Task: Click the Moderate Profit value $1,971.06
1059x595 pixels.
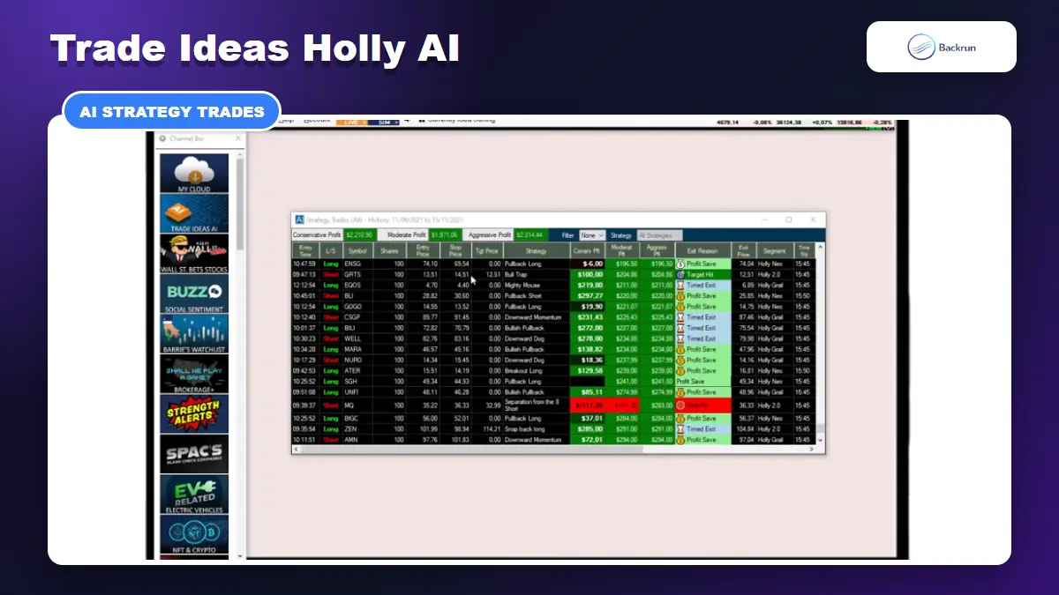Action: (443, 235)
